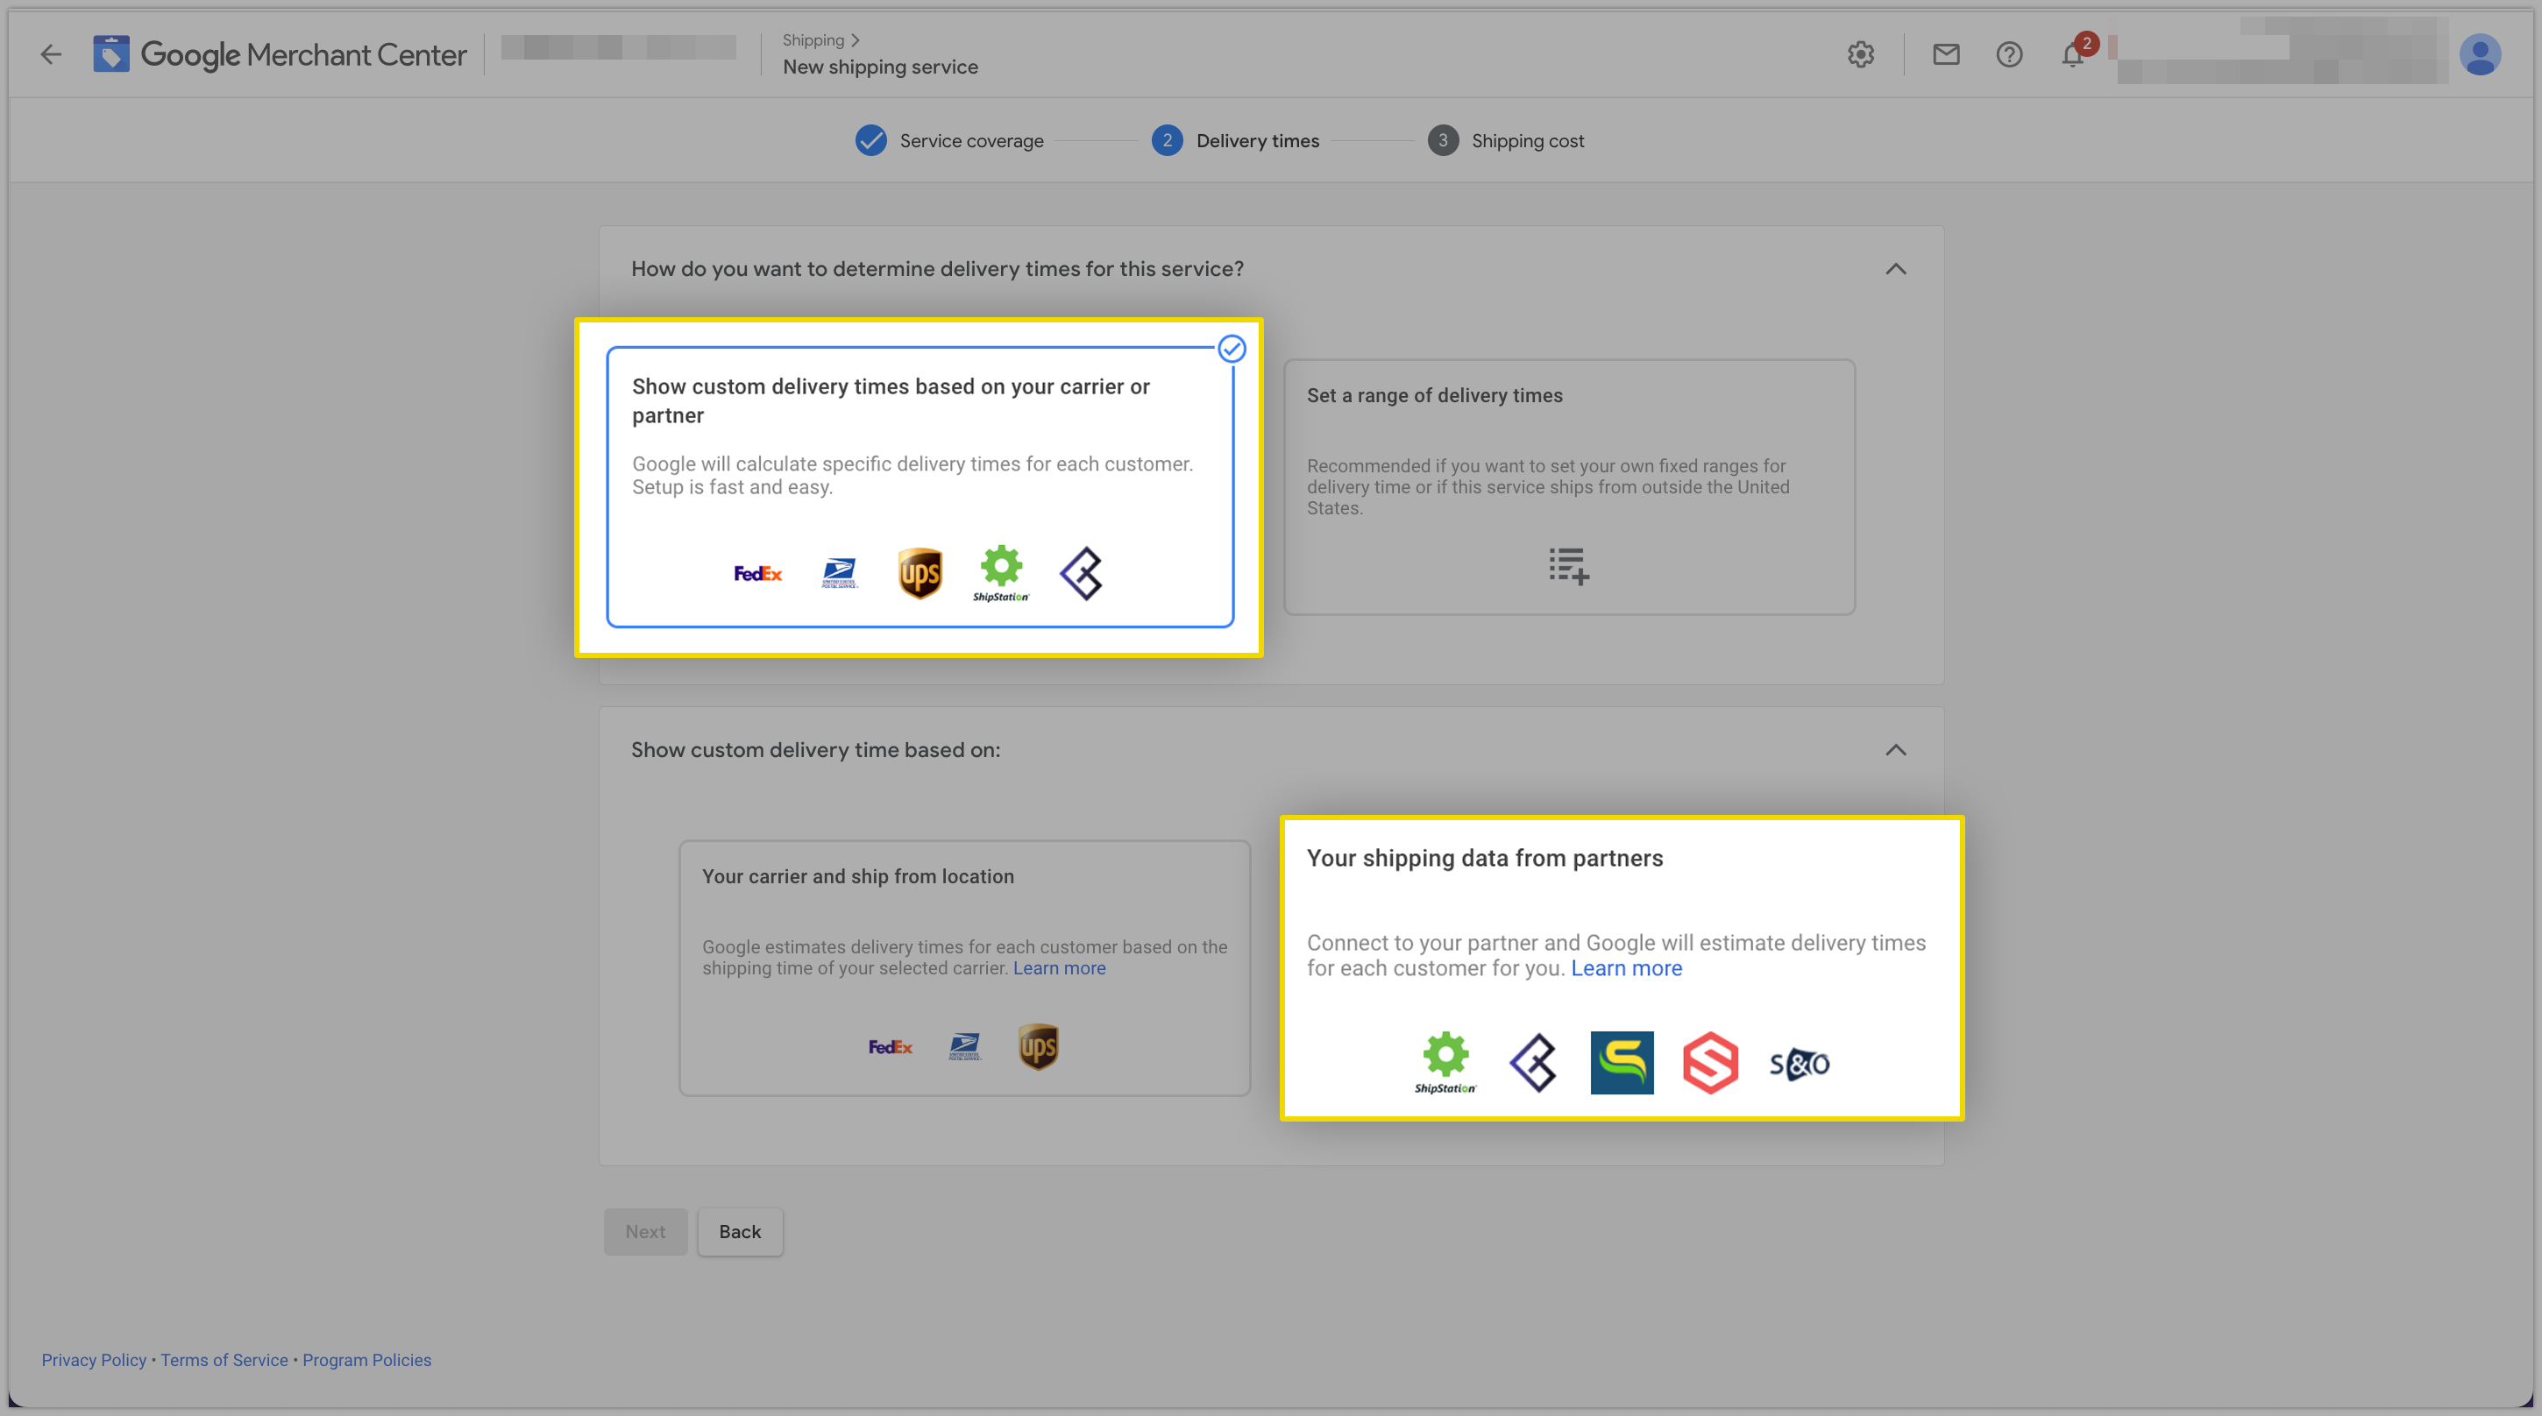Select Your shipping data from partners
This screenshot has height=1416, width=2542.
pos(1622,968)
